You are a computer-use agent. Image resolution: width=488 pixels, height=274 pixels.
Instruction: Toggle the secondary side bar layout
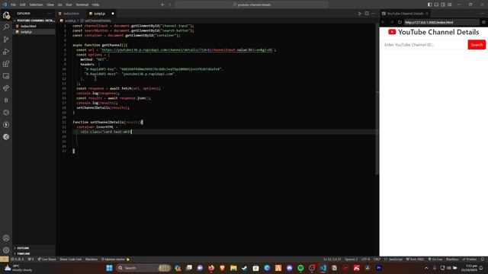coord(443,5)
